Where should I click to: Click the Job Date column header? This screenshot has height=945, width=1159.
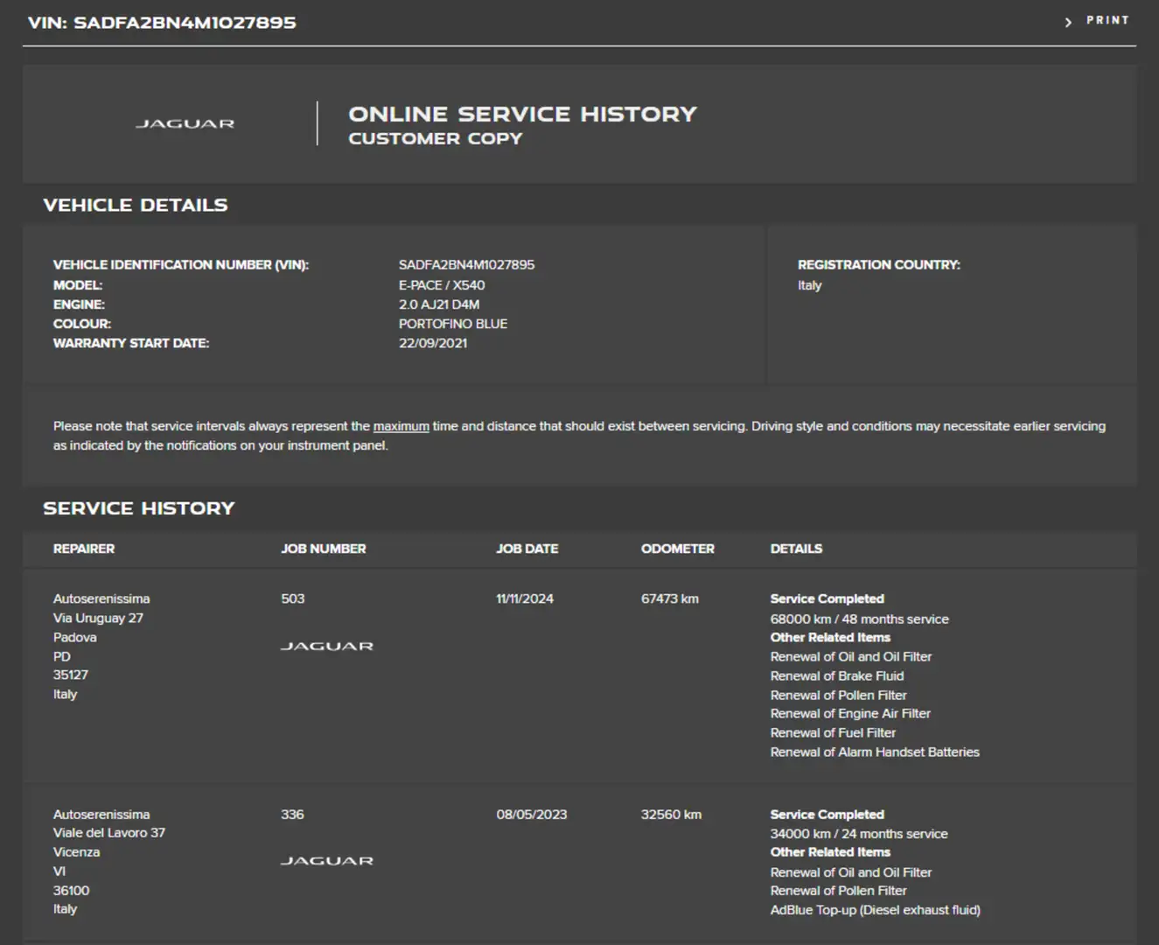[527, 549]
